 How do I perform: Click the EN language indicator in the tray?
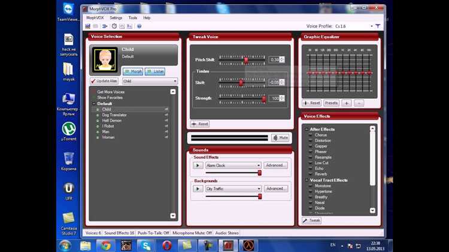coord(333,245)
